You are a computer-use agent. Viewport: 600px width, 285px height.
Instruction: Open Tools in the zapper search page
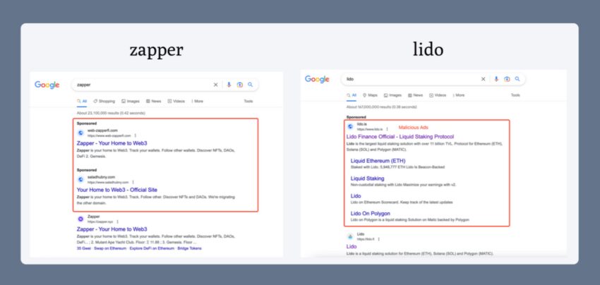click(x=248, y=101)
